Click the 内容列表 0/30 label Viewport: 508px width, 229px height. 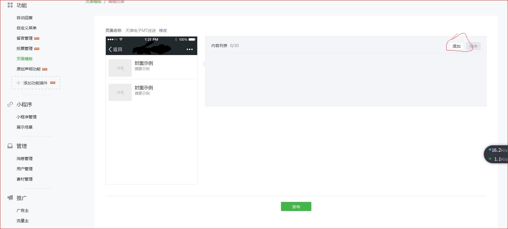tap(225, 46)
